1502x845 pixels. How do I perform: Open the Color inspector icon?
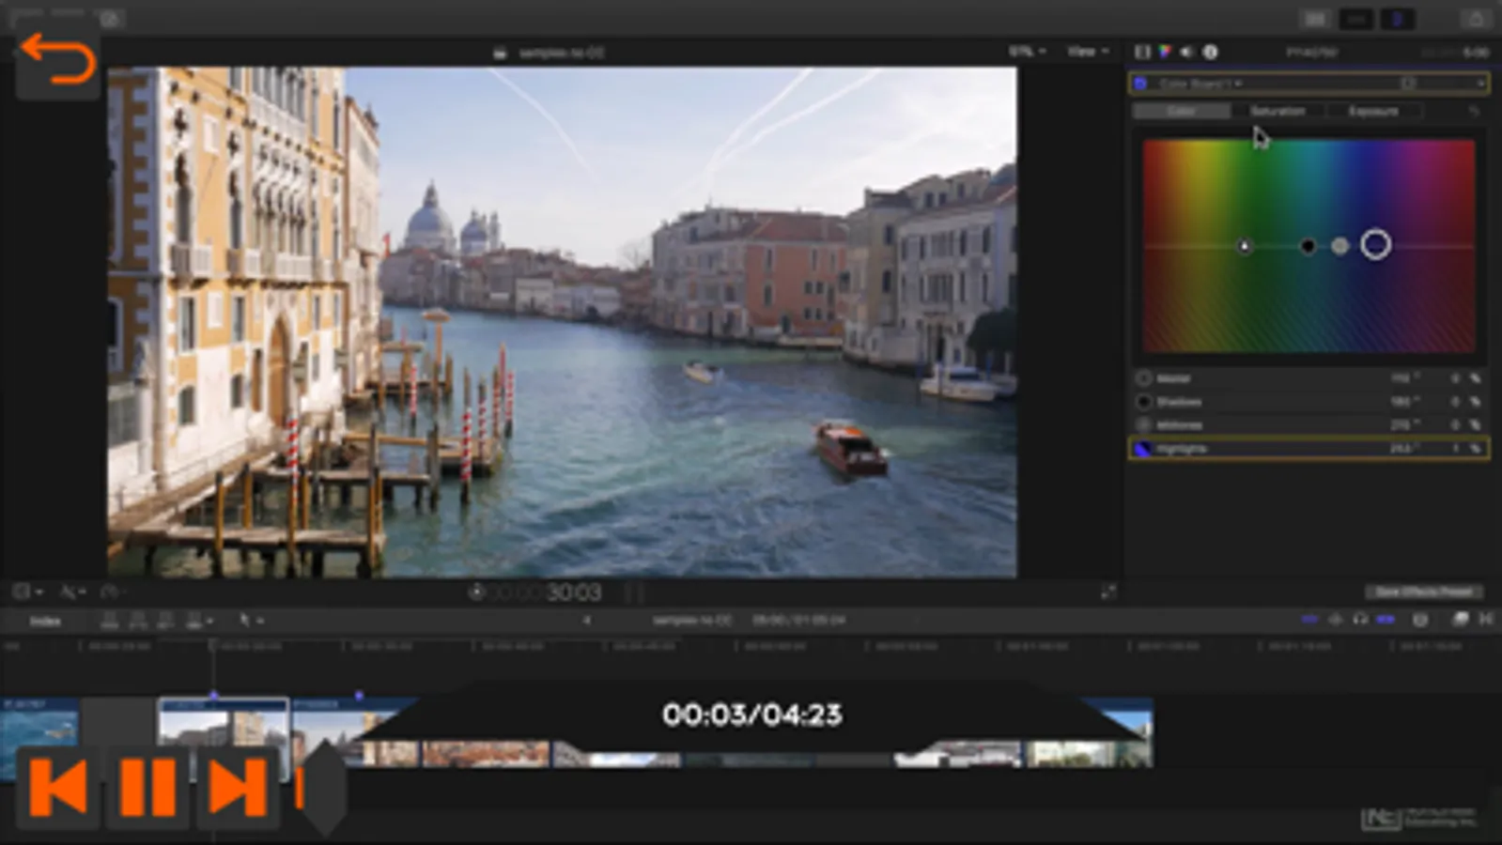click(x=1165, y=53)
